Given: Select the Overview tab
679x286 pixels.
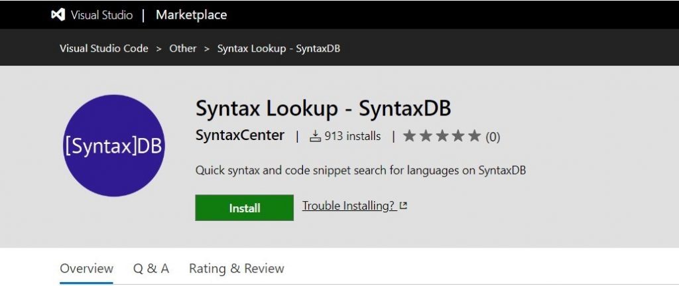Looking at the screenshot, I should click(x=87, y=269).
